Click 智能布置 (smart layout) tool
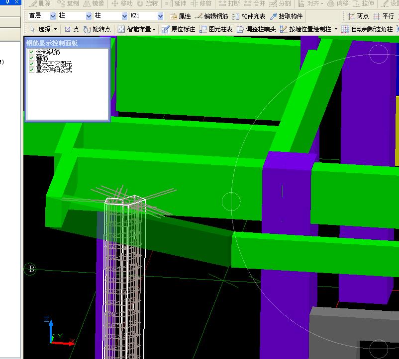Image resolution: width=399 pixels, height=359 pixels. click(x=135, y=29)
